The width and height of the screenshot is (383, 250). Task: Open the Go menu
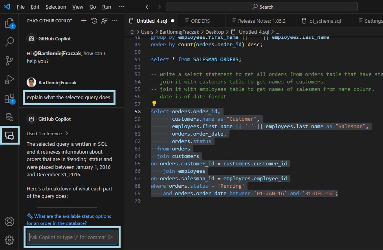tap(93, 7)
